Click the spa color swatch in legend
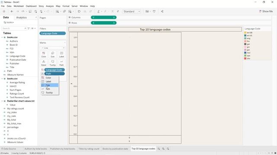The height and width of the screenshot is (155, 277). [x=245, y=56]
